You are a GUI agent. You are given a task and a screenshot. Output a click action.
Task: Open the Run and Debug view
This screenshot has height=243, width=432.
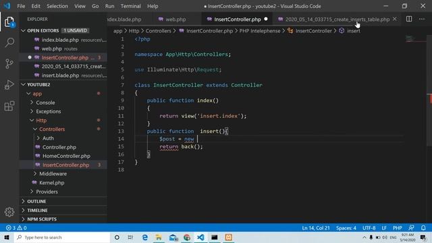tap(9, 85)
